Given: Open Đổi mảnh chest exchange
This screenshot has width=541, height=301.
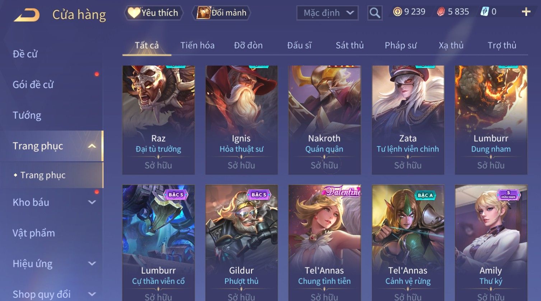Looking at the screenshot, I should (x=221, y=13).
